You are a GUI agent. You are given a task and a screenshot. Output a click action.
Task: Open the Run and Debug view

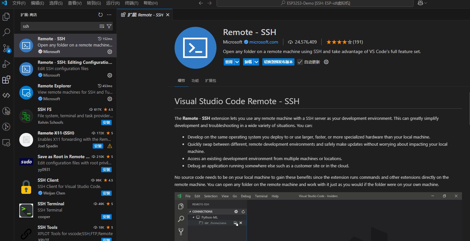6,64
